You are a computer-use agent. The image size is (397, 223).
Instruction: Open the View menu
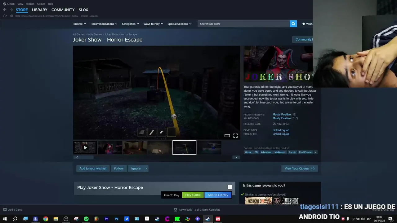pos(20,4)
